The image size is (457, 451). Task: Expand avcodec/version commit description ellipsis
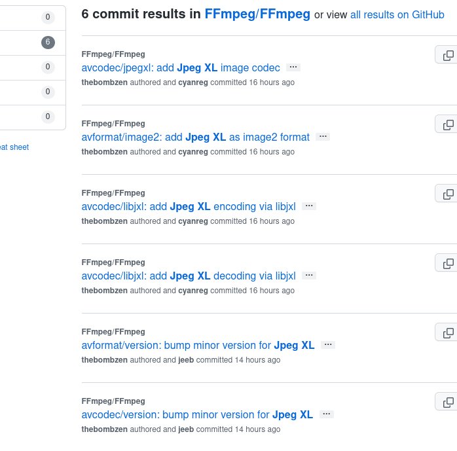pyautogui.click(x=327, y=414)
